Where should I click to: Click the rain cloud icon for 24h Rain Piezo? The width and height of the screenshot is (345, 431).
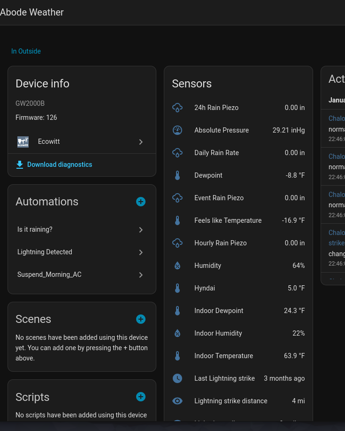point(177,108)
